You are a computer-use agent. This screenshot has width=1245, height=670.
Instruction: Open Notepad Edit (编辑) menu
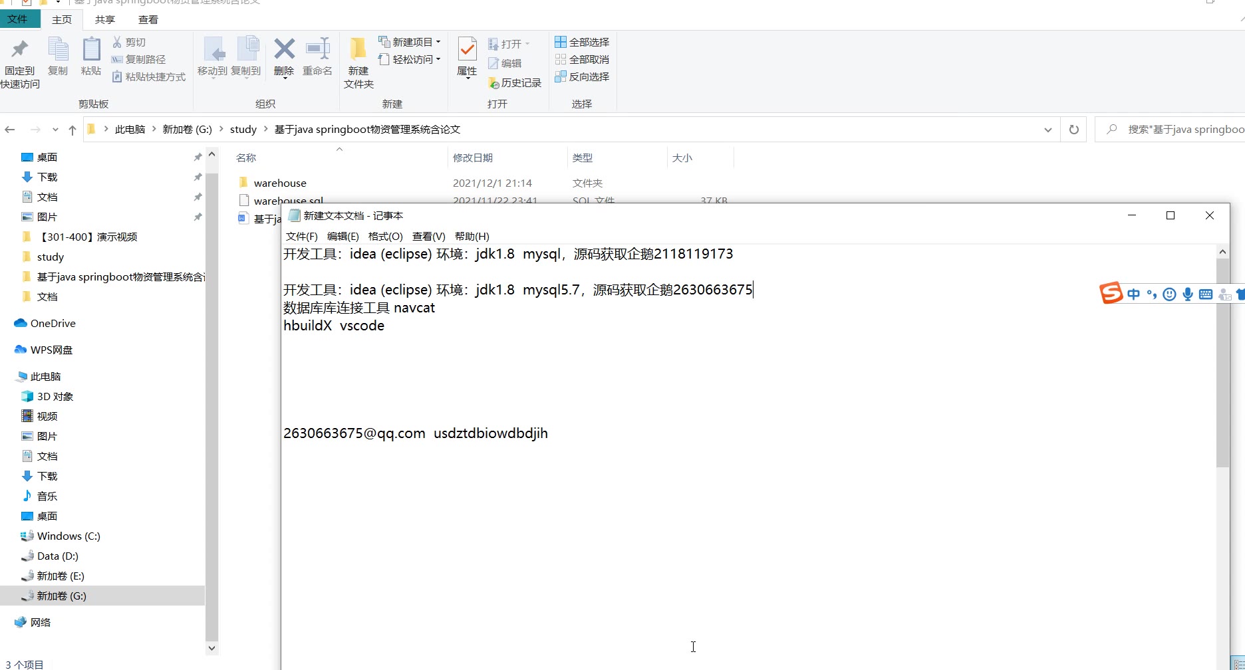343,236
